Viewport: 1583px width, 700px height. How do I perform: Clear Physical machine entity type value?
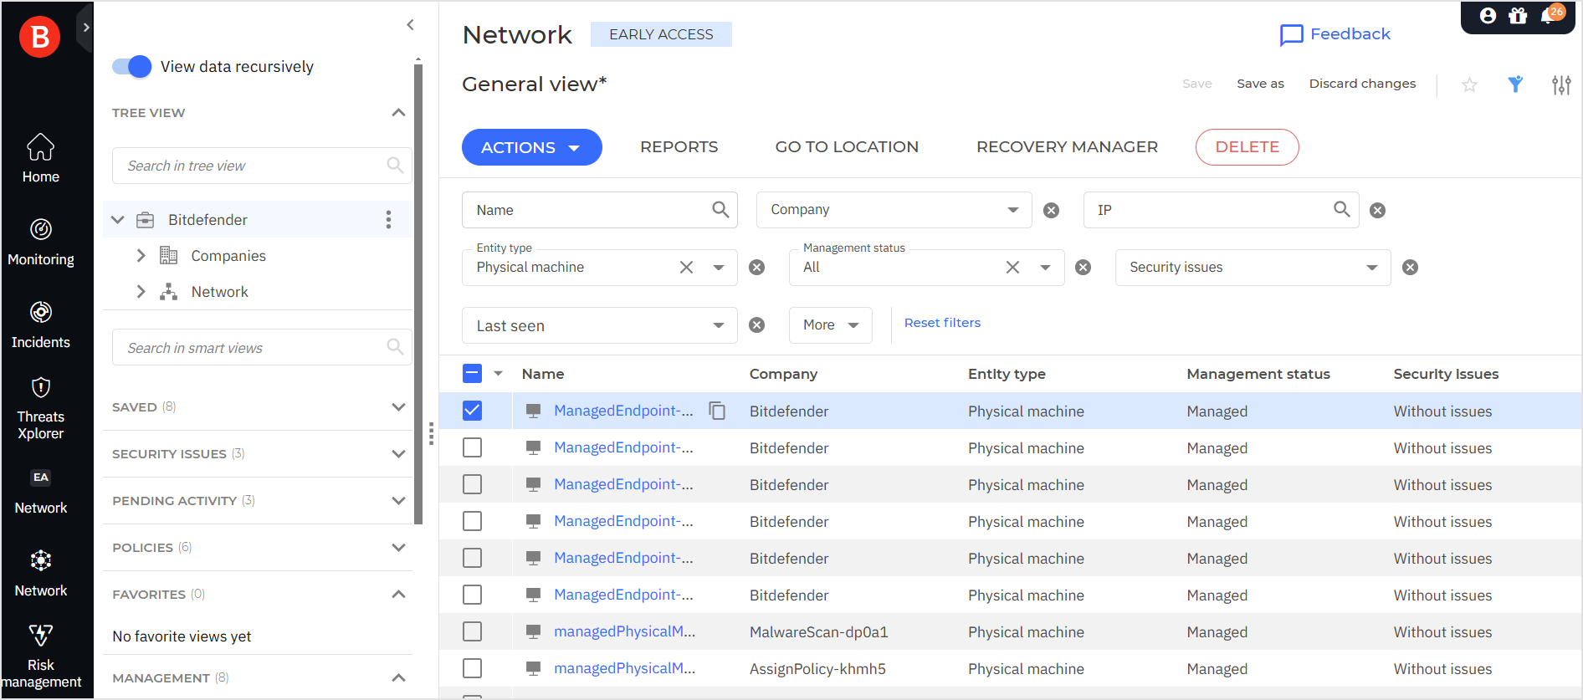pyautogui.click(x=686, y=267)
